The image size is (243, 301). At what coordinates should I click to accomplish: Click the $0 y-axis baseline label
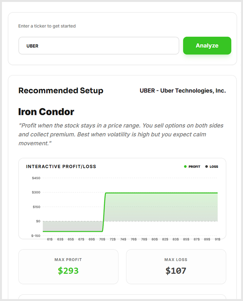38,221
